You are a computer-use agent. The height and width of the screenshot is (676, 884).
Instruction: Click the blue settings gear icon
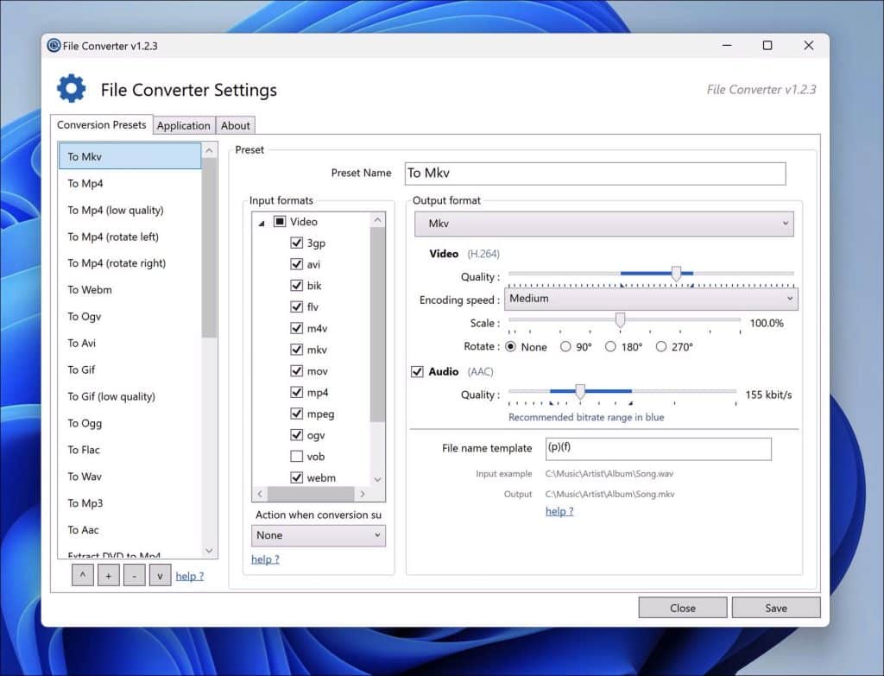pos(71,88)
